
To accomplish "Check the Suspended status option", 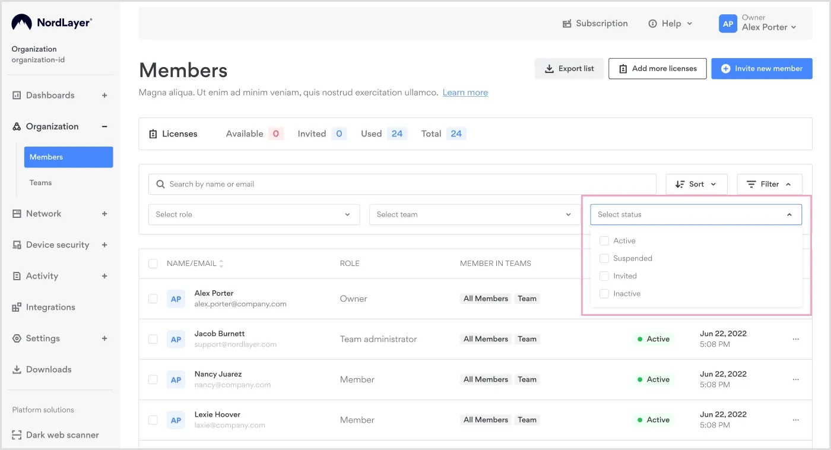I will point(604,258).
